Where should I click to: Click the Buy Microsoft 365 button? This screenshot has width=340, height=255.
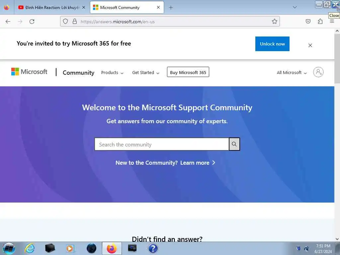[x=188, y=72]
